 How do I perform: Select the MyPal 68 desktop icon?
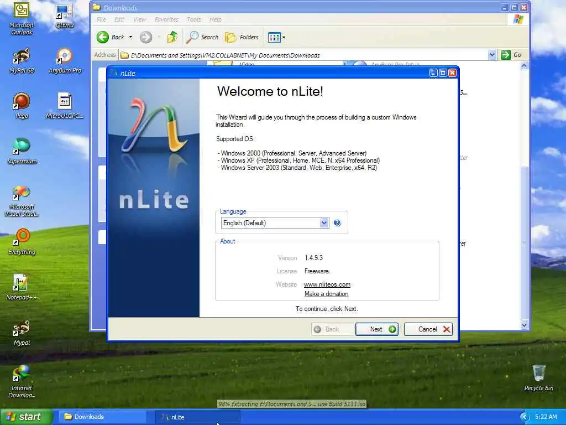click(22, 61)
